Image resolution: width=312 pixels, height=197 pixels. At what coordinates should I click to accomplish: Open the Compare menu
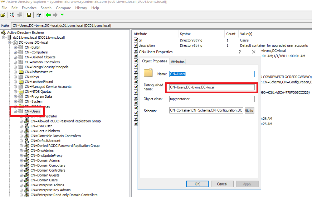(63, 8)
